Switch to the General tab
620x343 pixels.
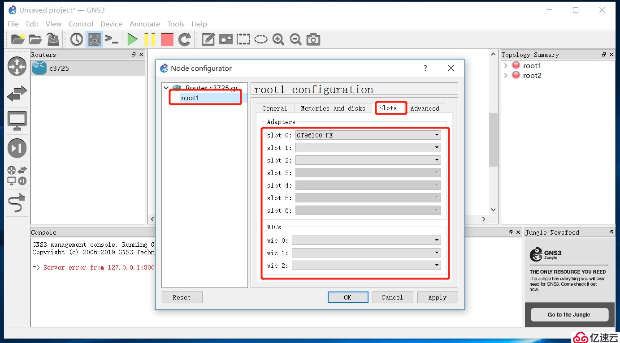pyautogui.click(x=275, y=108)
